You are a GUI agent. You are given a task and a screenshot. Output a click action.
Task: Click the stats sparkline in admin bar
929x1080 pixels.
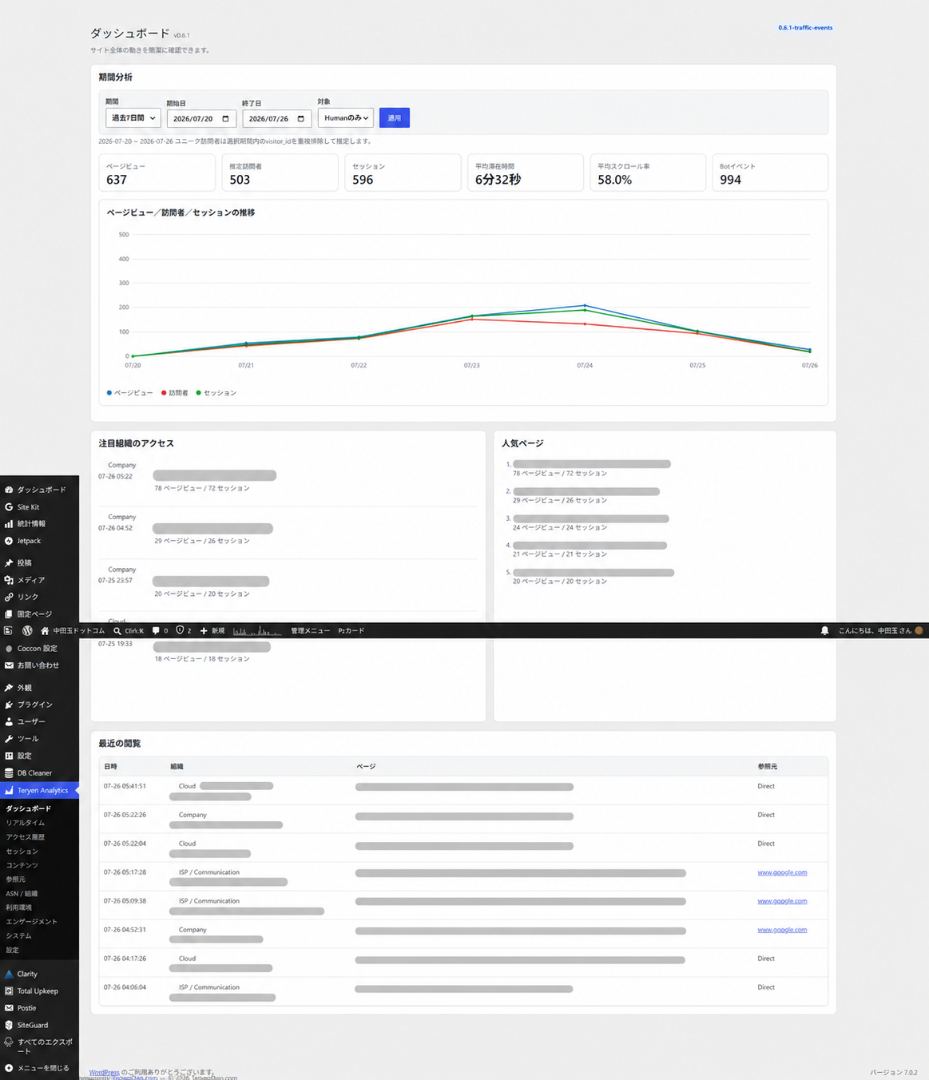pyautogui.click(x=257, y=631)
